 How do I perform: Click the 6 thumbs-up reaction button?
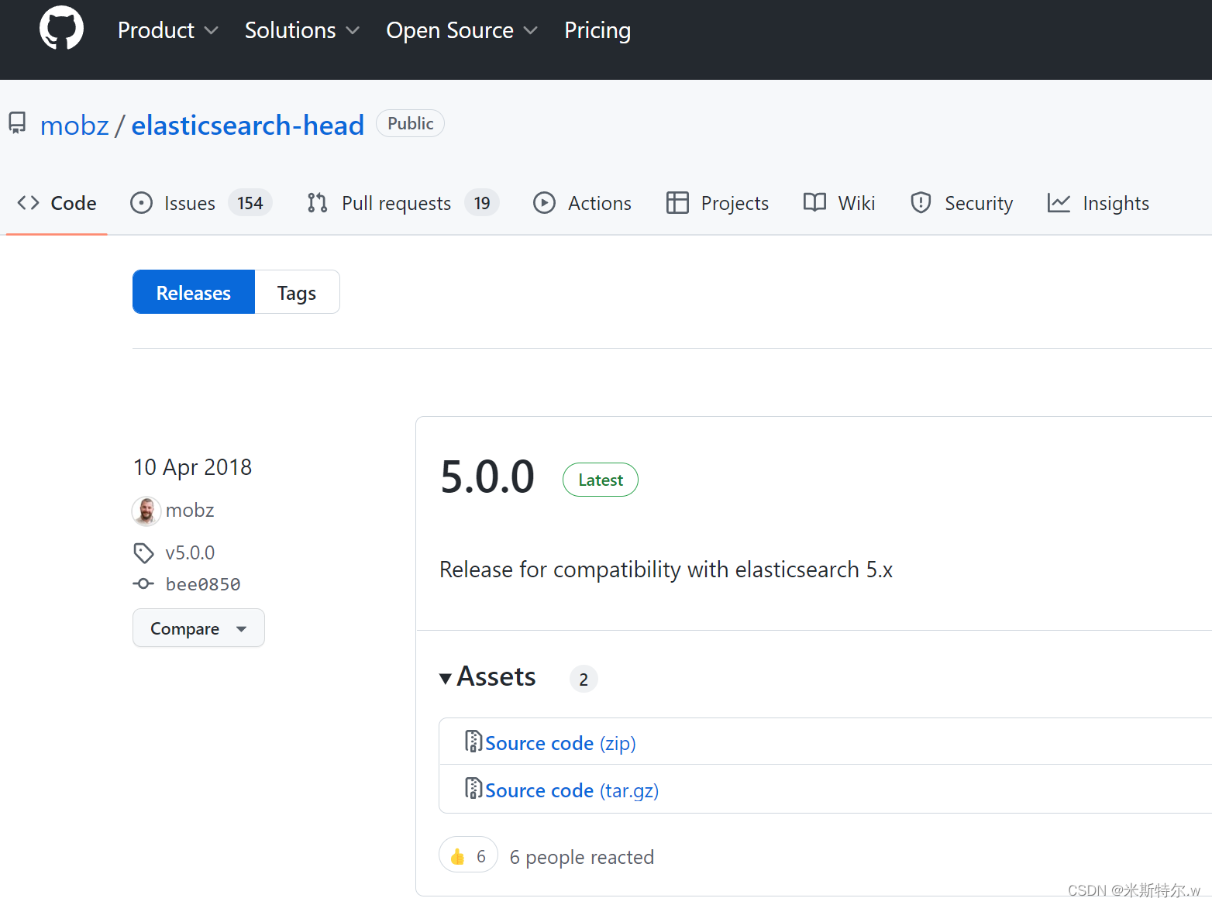[x=468, y=855]
